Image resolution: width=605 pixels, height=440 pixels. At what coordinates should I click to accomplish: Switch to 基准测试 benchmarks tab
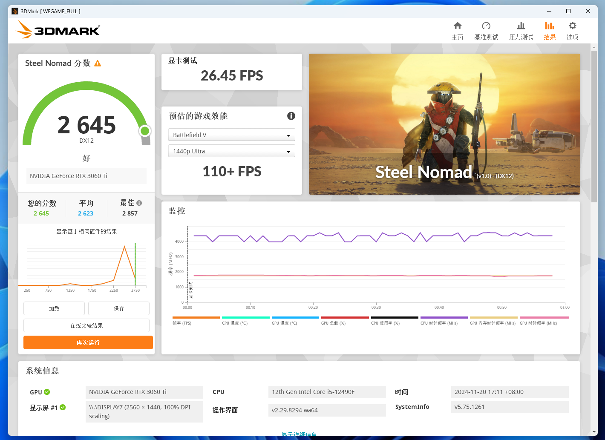click(486, 31)
